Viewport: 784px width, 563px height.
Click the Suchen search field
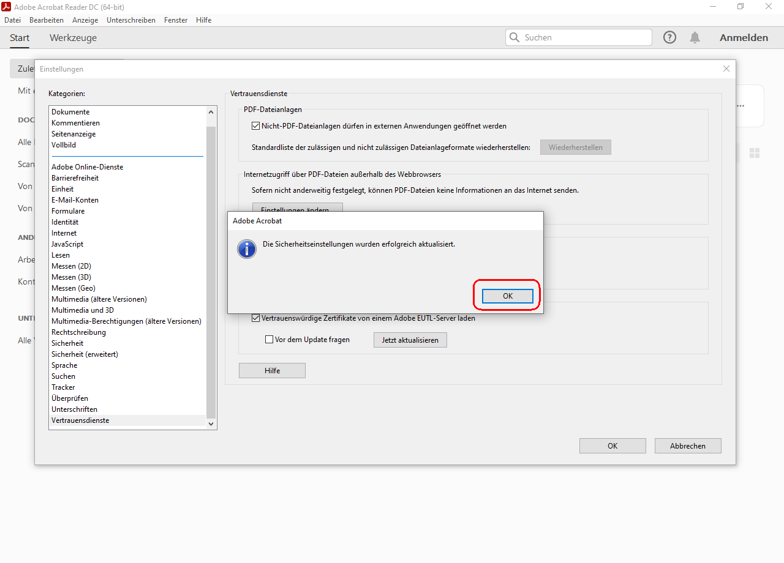click(585, 37)
